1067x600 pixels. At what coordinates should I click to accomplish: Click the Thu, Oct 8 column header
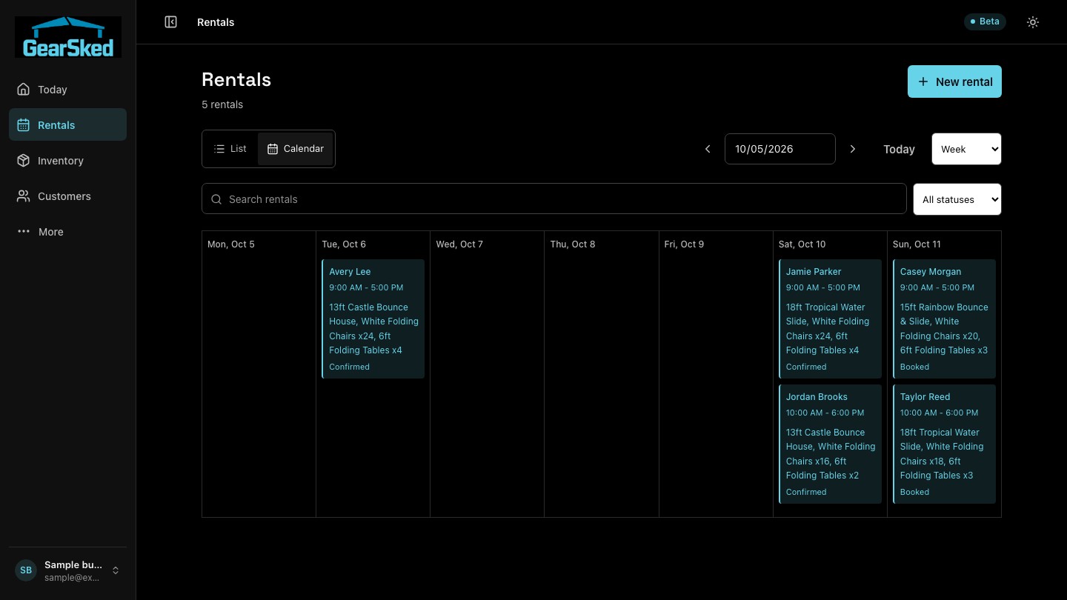(x=573, y=244)
